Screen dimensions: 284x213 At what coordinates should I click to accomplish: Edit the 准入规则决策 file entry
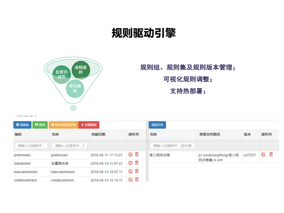click(x=263, y=154)
